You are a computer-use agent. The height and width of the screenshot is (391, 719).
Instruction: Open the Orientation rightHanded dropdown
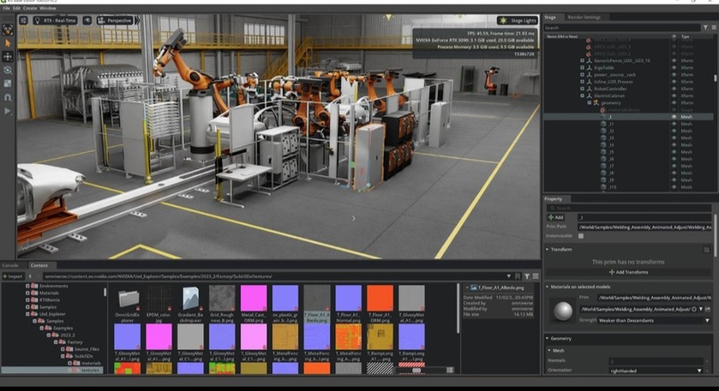657,371
